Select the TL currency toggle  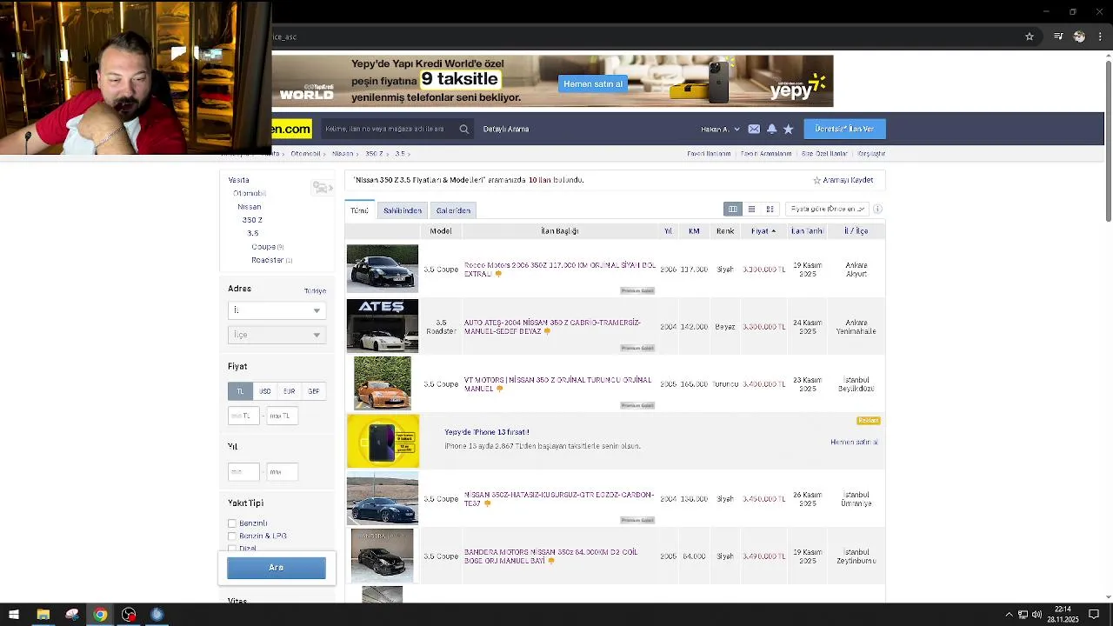tap(240, 391)
